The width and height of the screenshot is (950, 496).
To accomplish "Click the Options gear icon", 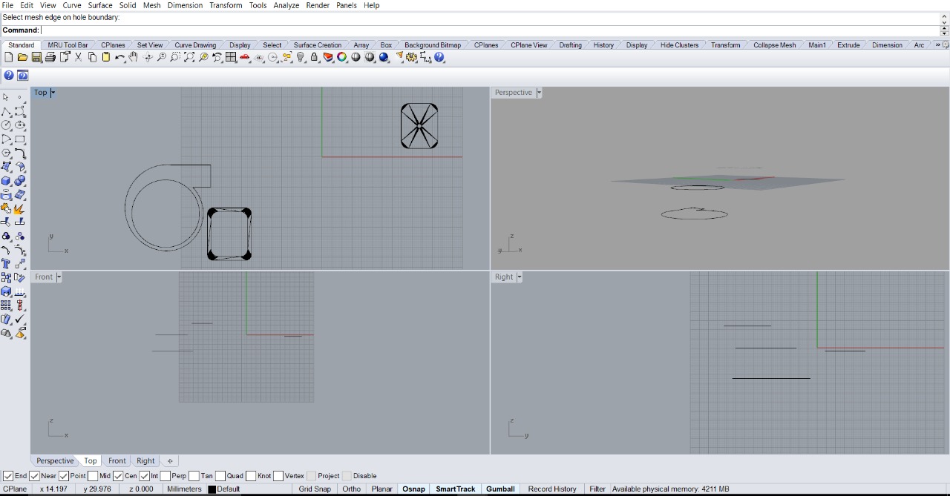I will (x=412, y=57).
